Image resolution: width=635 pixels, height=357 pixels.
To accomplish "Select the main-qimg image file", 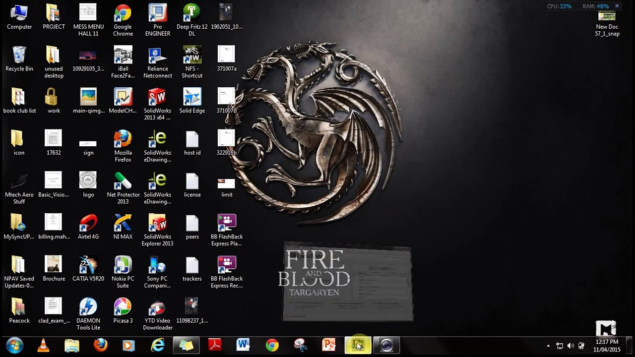I will coord(88,101).
